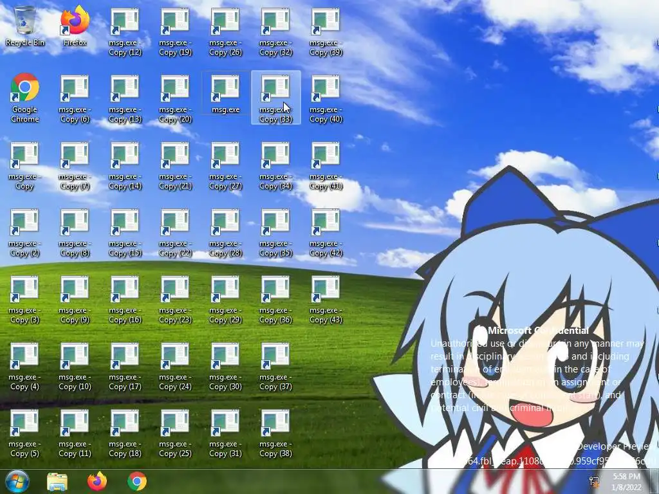Select msg.exe - Copy (21) shortcut
Image resolution: width=659 pixels, height=494 pixels.
tap(175, 165)
